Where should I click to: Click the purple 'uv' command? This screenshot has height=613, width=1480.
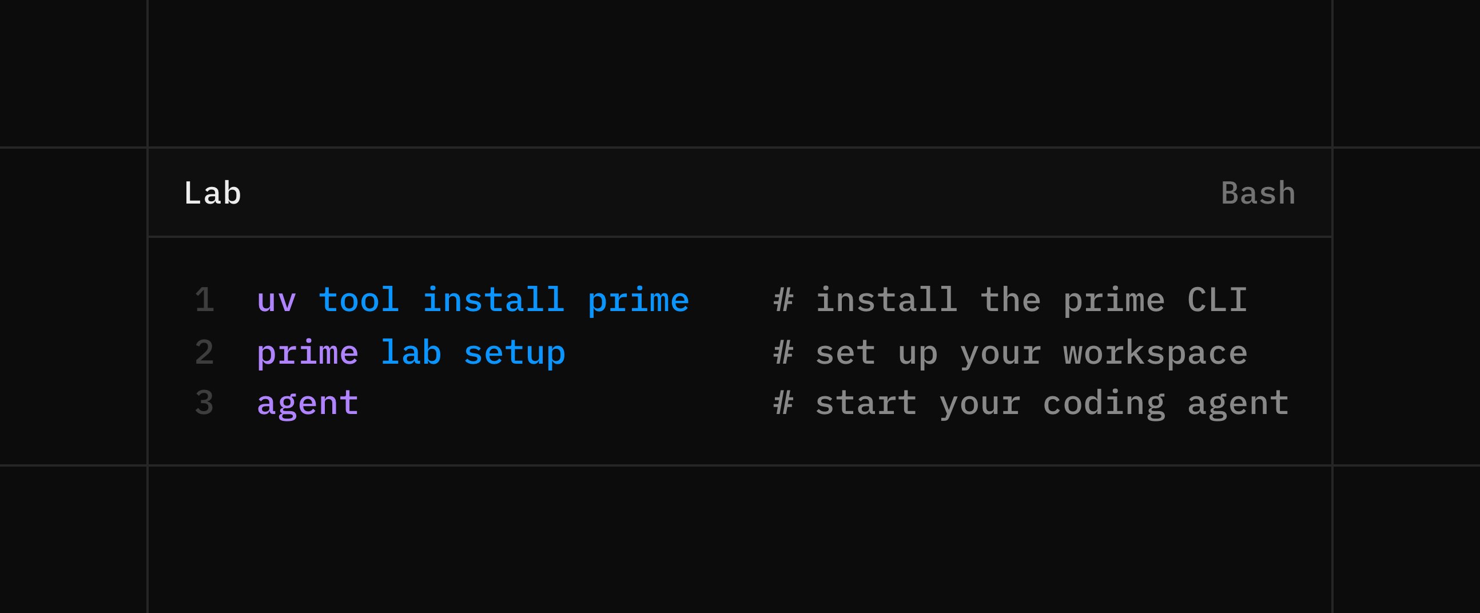pyautogui.click(x=276, y=300)
